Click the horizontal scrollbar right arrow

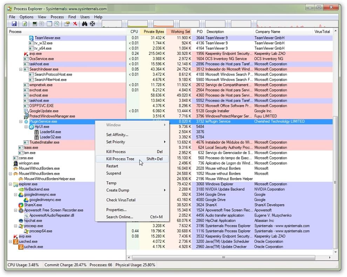pyautogui.click(x=330, y=257)
